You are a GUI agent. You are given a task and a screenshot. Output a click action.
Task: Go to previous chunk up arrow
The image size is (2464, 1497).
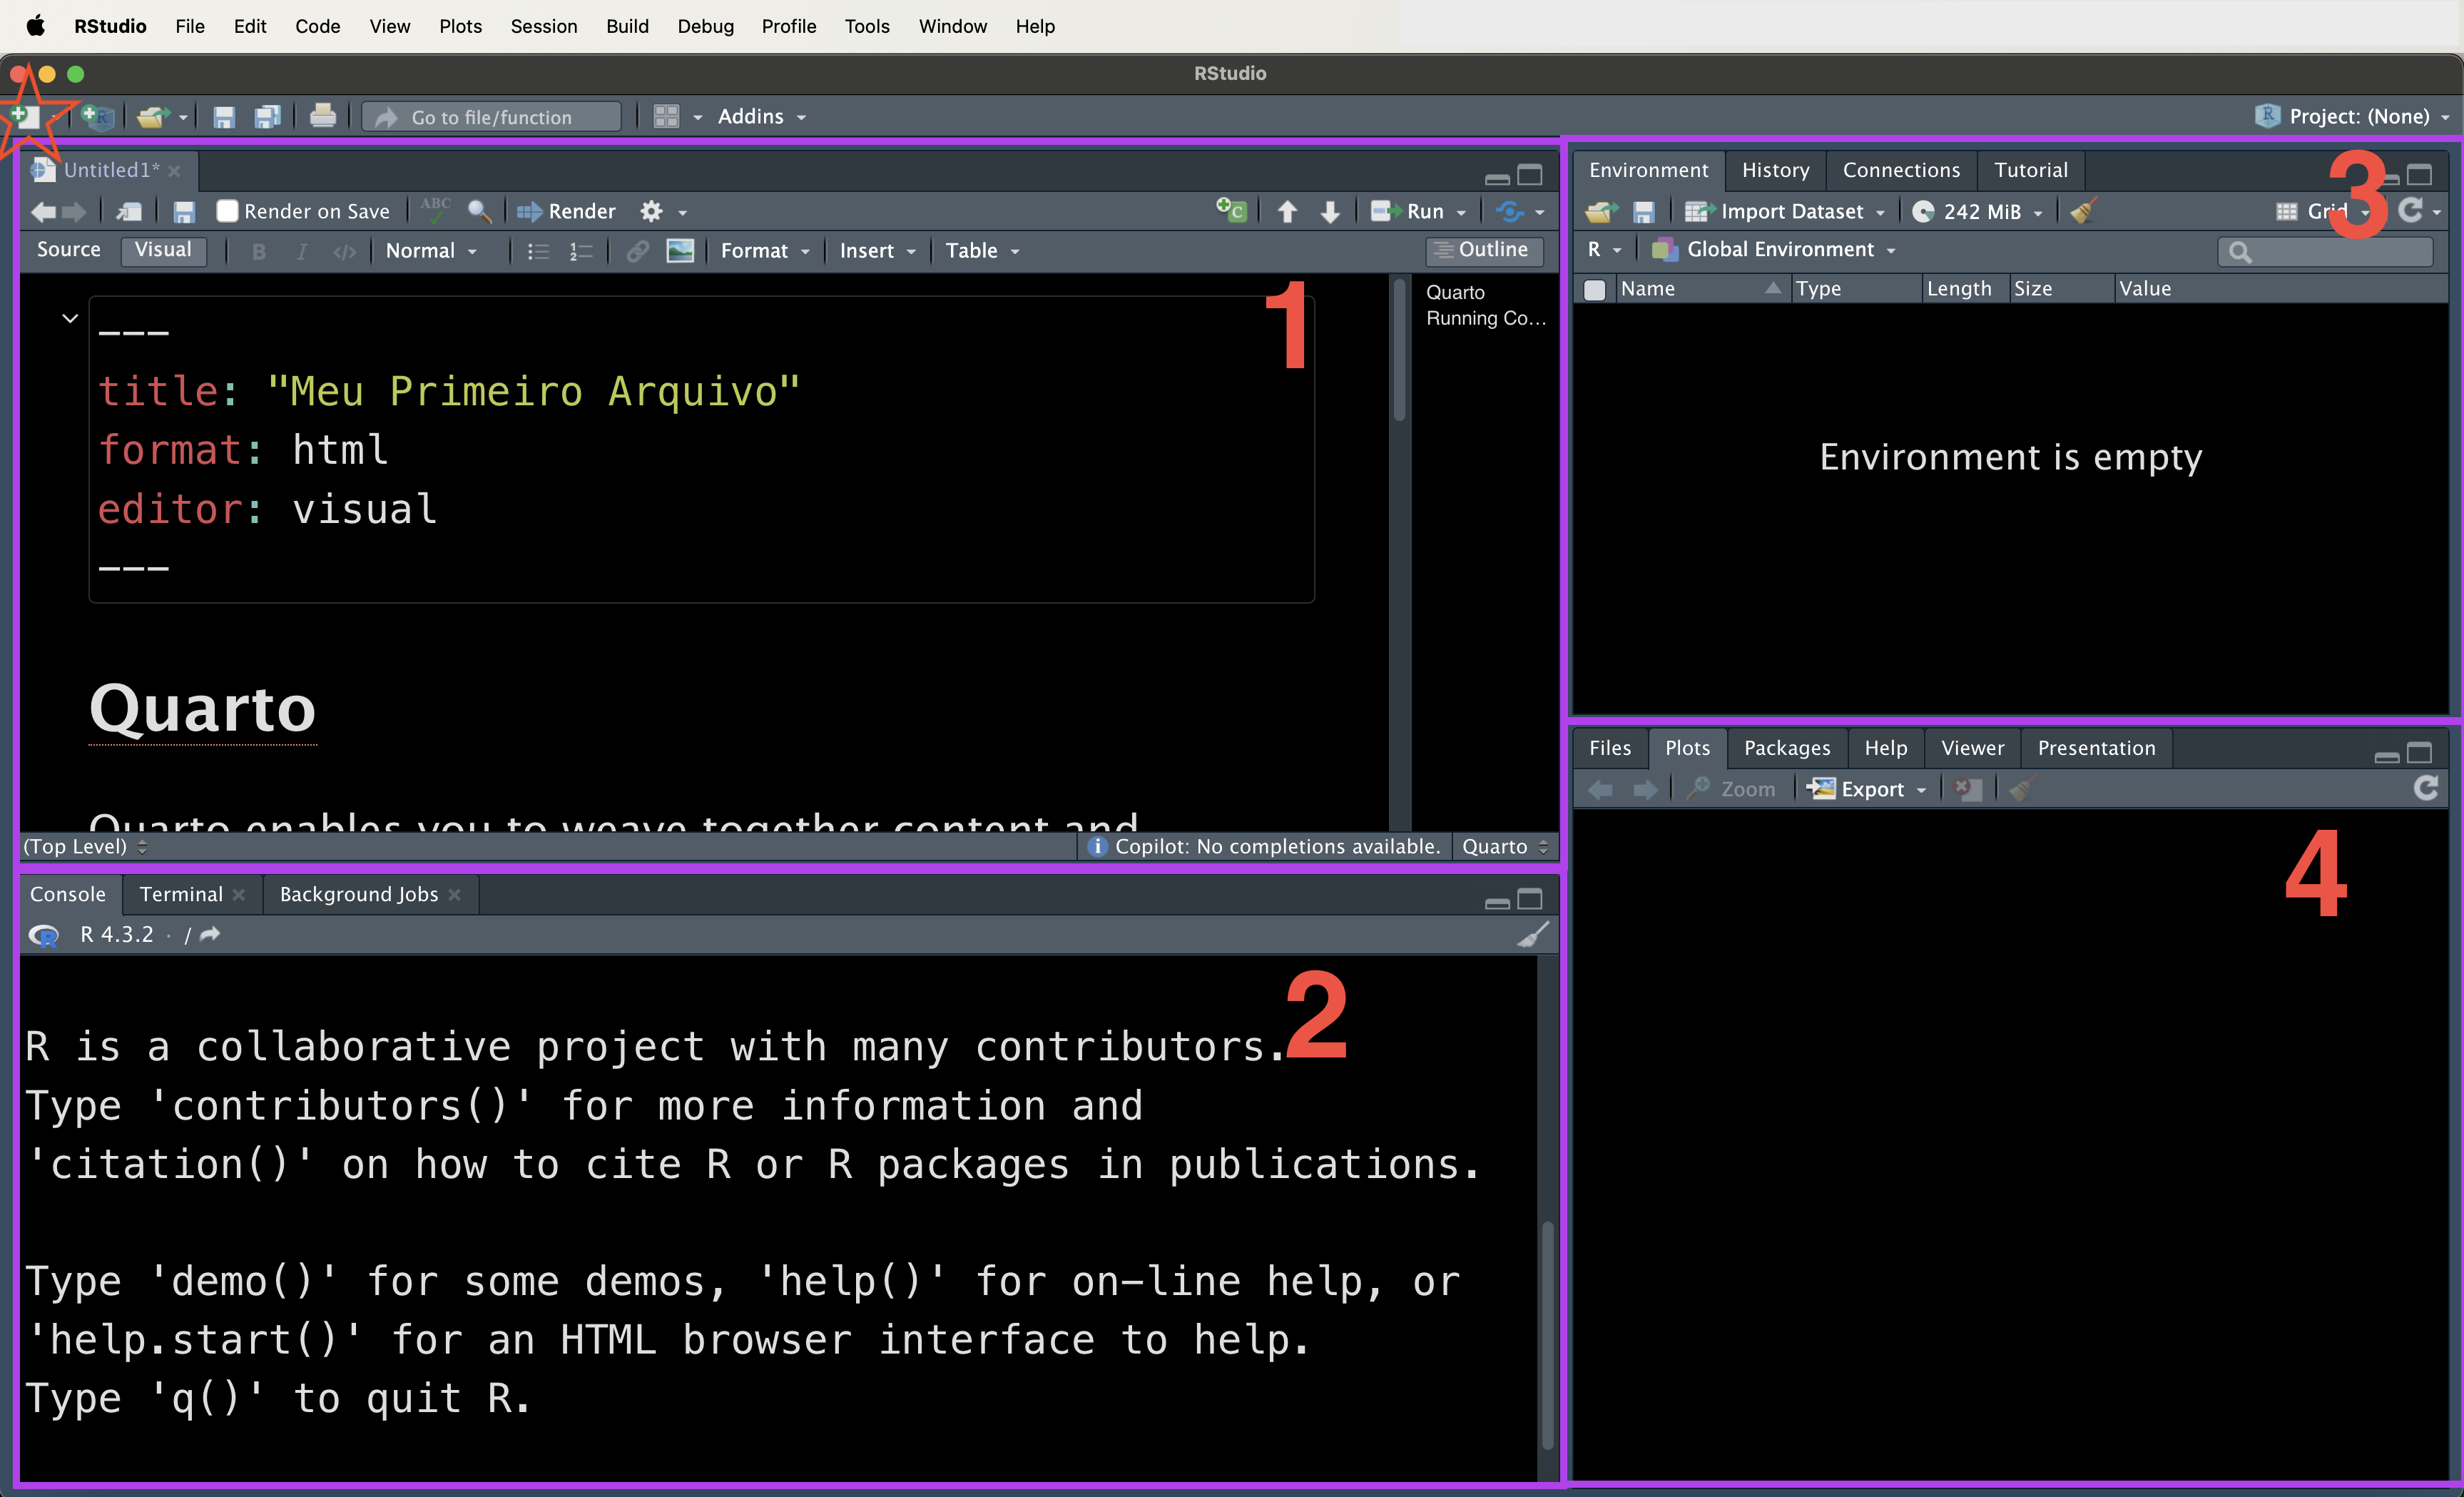tap(1288, 211)
